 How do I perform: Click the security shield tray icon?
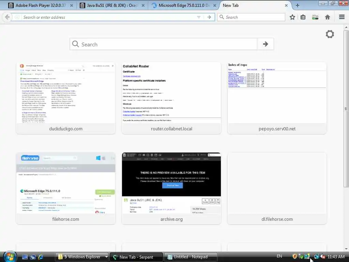point(295,257)
